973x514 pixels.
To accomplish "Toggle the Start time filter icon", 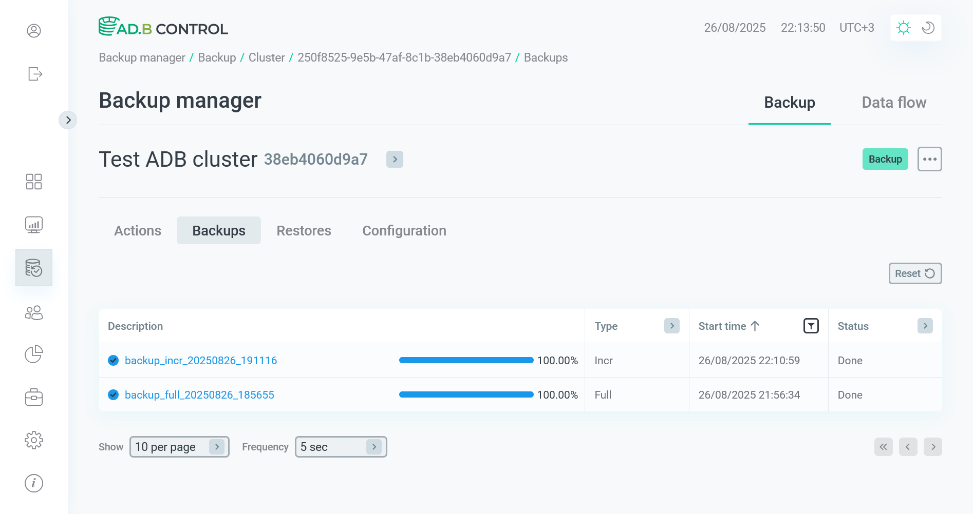I will click(811, 326).
